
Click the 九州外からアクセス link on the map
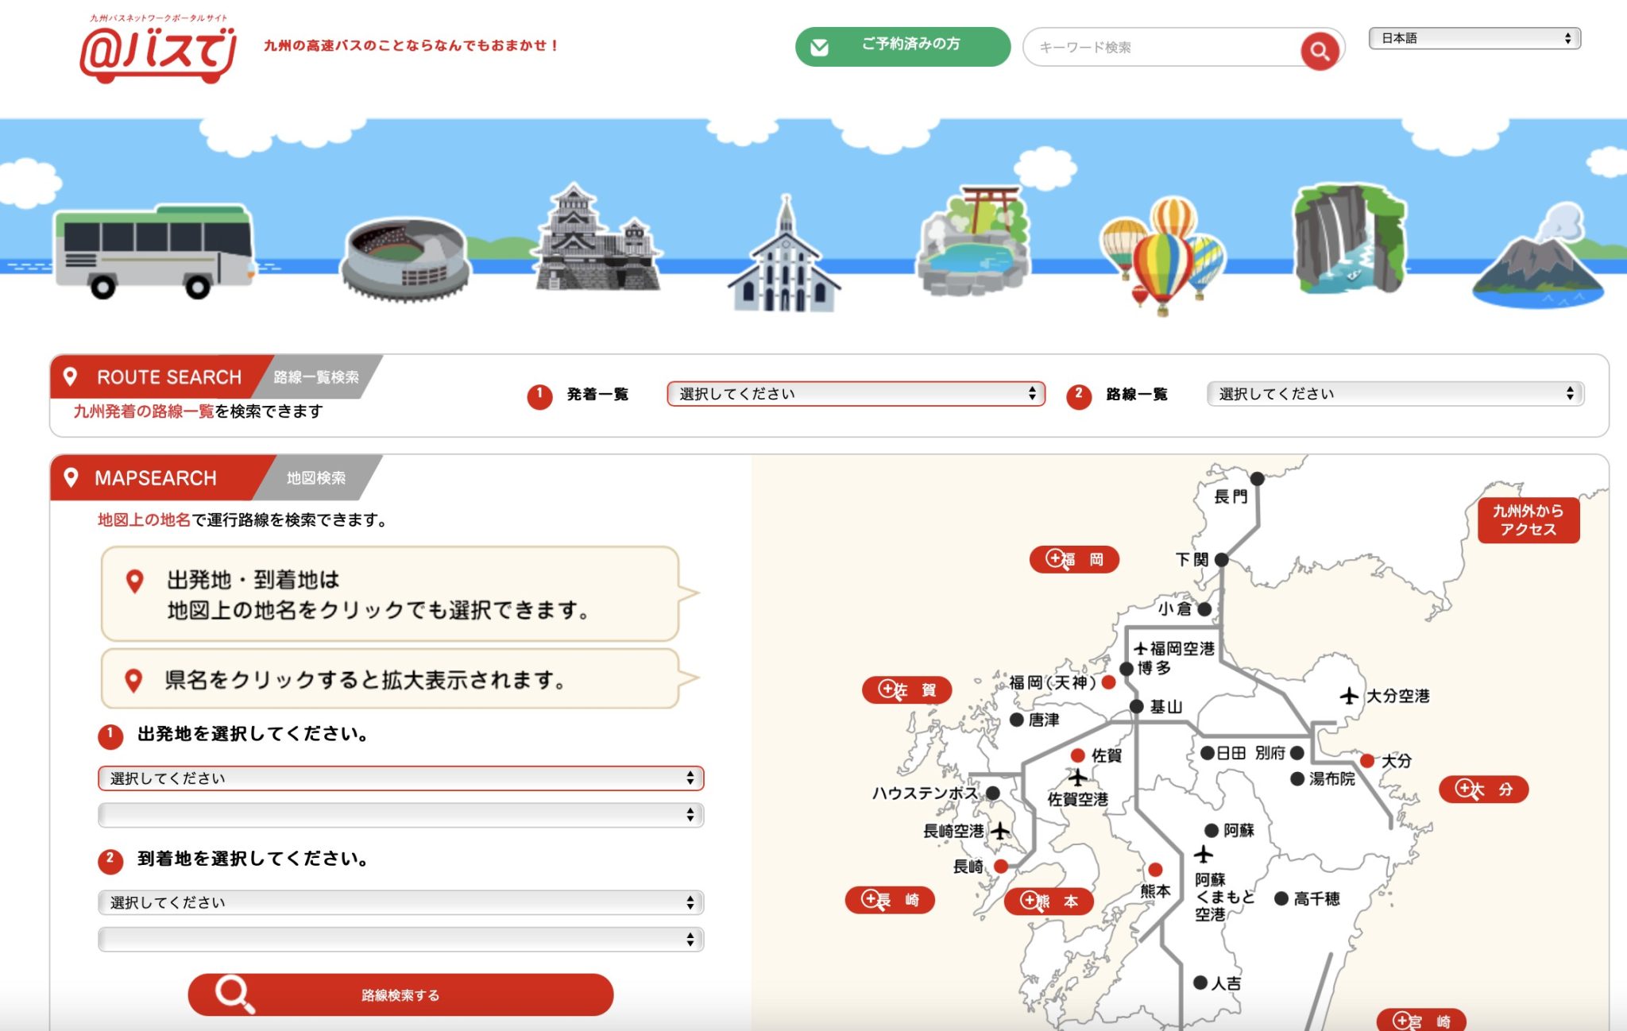coord(1528,520)
